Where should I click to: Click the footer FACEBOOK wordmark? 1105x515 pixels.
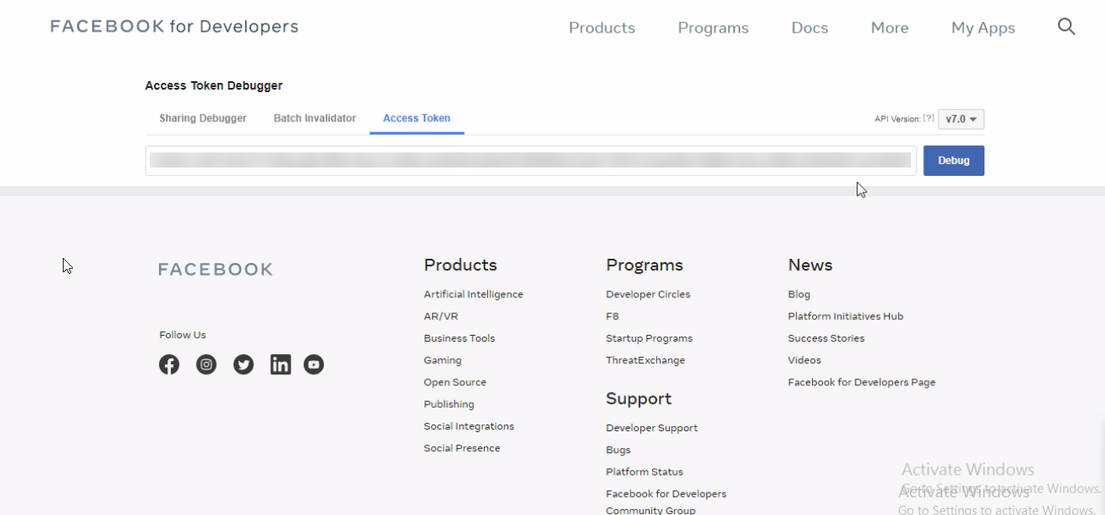[215, 269]
